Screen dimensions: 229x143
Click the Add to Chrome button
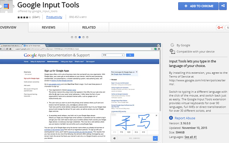(198, 6)
